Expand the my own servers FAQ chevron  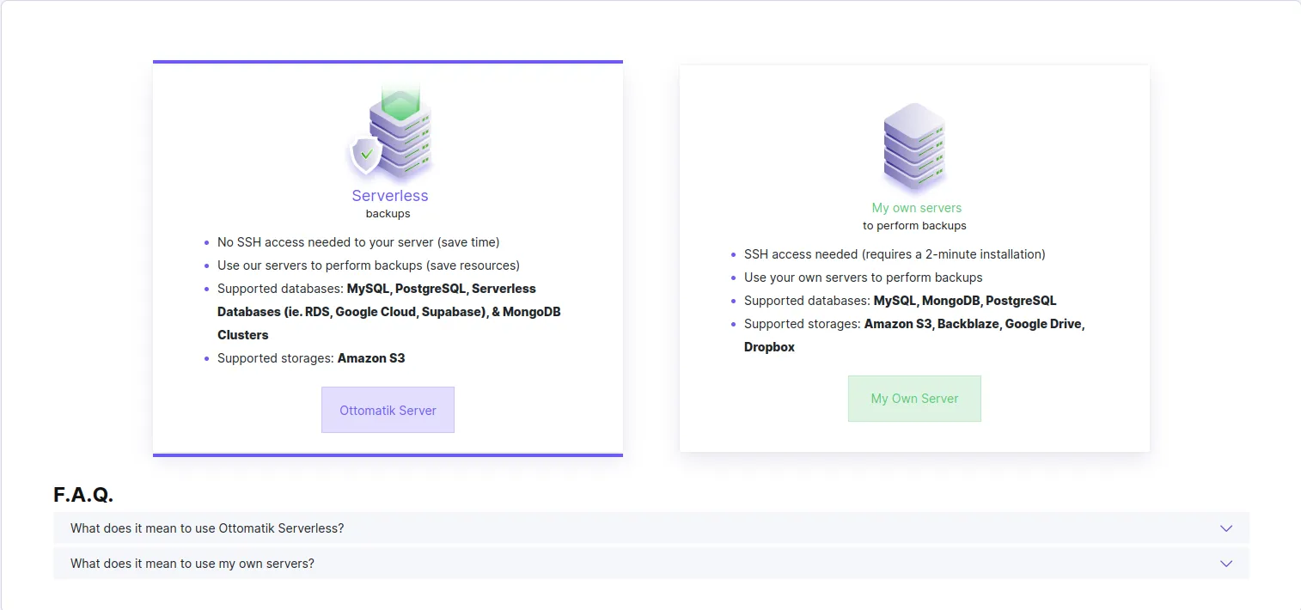(1225, 564)
